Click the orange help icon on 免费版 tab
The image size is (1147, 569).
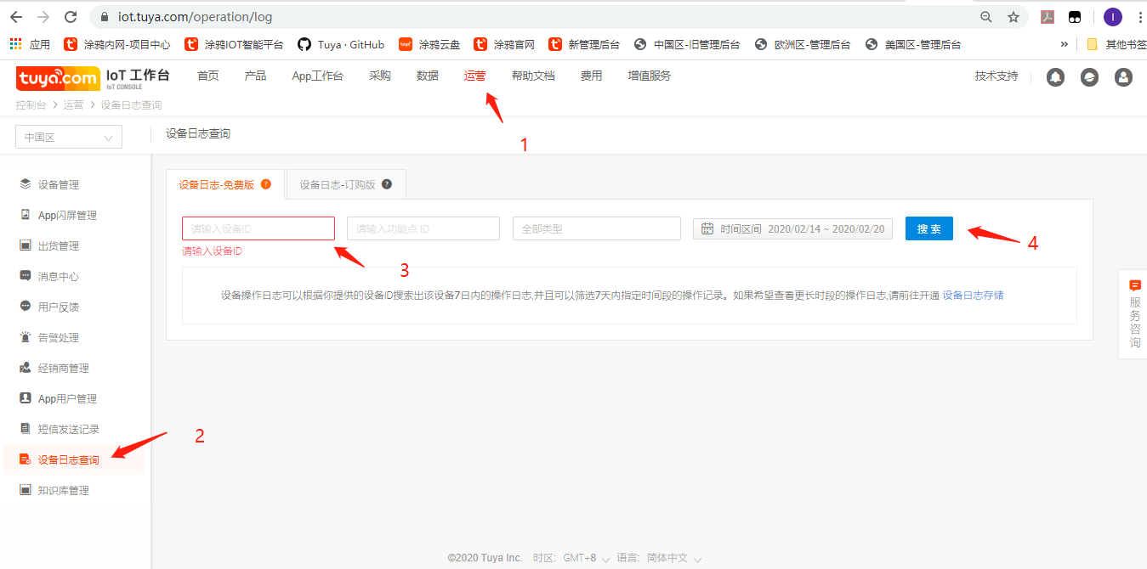(x=266, y=184)
